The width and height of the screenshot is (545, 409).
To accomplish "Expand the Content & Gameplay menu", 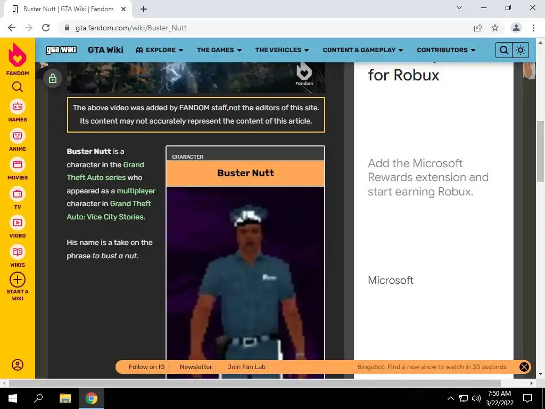I will [363, 50].
